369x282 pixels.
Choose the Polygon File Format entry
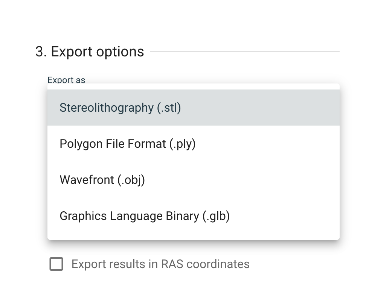[x=128, y=144]
